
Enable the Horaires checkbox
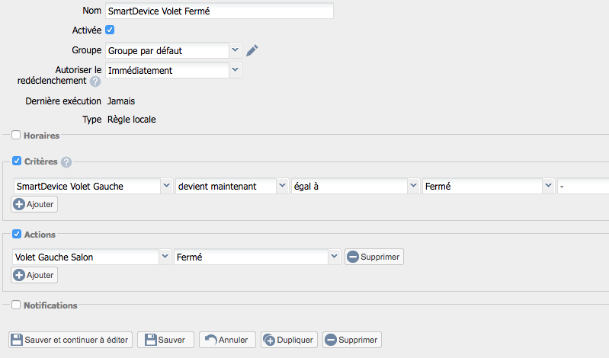(x=16, y=135)
